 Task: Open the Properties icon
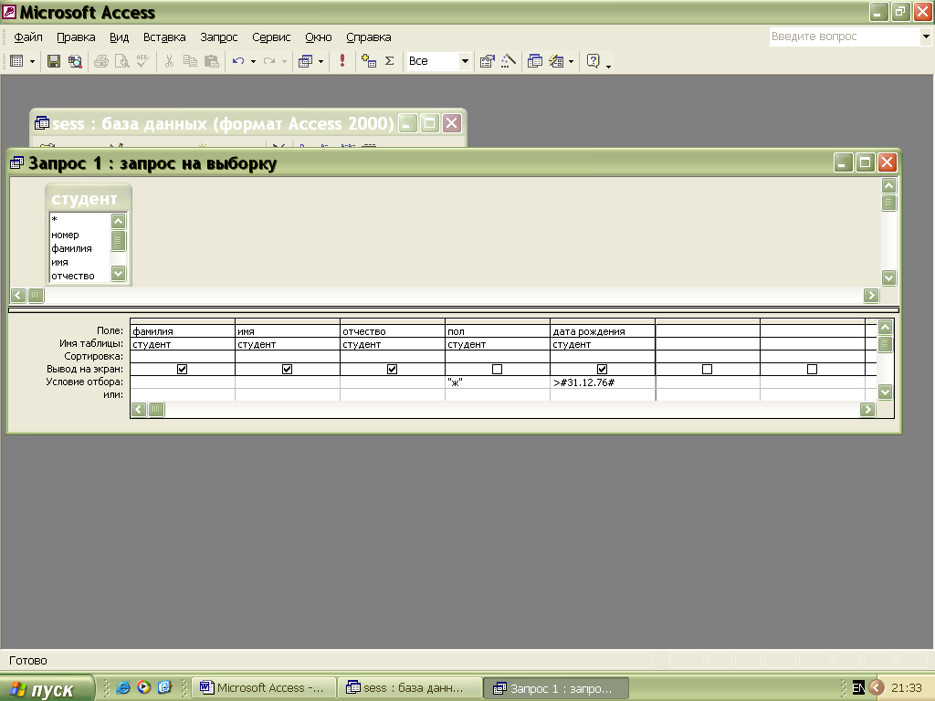point(488,61)
